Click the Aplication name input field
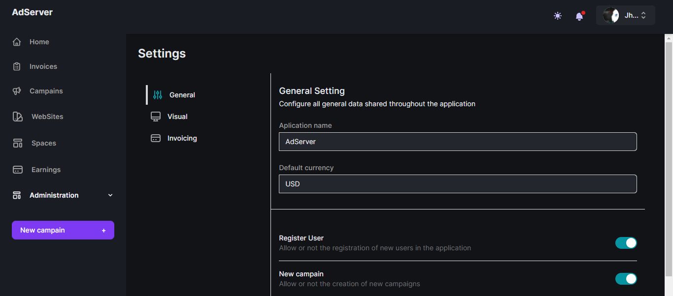 458,142
